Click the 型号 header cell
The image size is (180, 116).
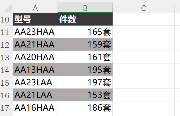(35, 20)
